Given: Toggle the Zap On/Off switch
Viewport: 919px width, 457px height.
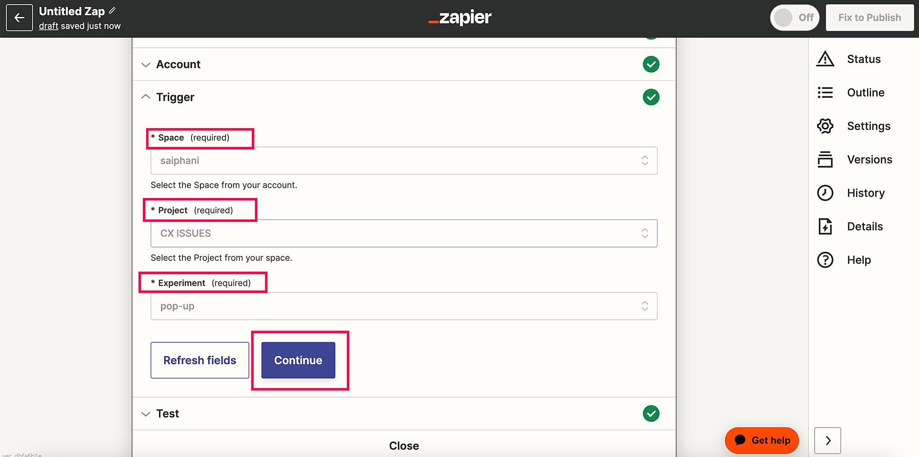Looking at the screenshot, I should pyautogui.click(x=794, y=18).
